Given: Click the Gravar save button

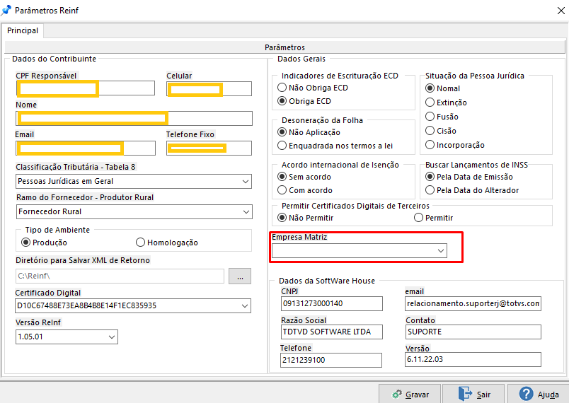Looking at the screenshot, I should (x=410, y=394).
